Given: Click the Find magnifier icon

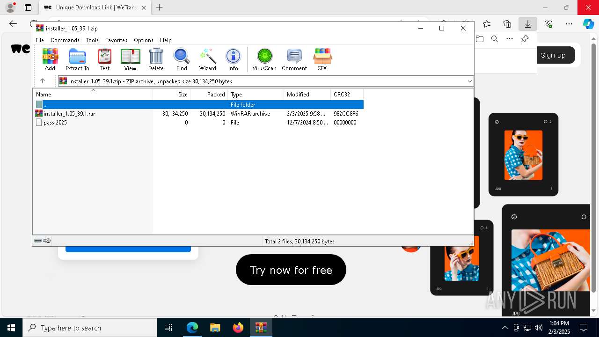Looking at the screenshot, I should tap(182, 59).
